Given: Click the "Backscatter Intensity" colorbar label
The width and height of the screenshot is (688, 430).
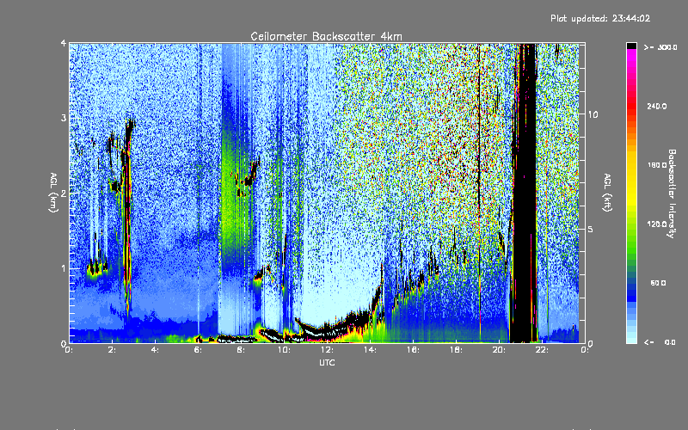Looking at the screenshot, I should coord(672,193).
